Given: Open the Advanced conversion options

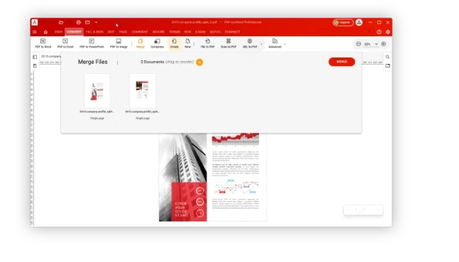Looking at the screenshot, I should [x=275, y=43].
